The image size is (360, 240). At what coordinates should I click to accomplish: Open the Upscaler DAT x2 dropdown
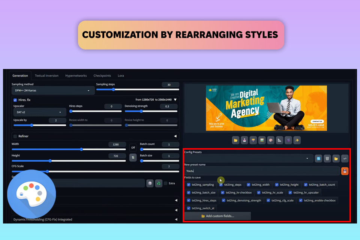(39, 112)
